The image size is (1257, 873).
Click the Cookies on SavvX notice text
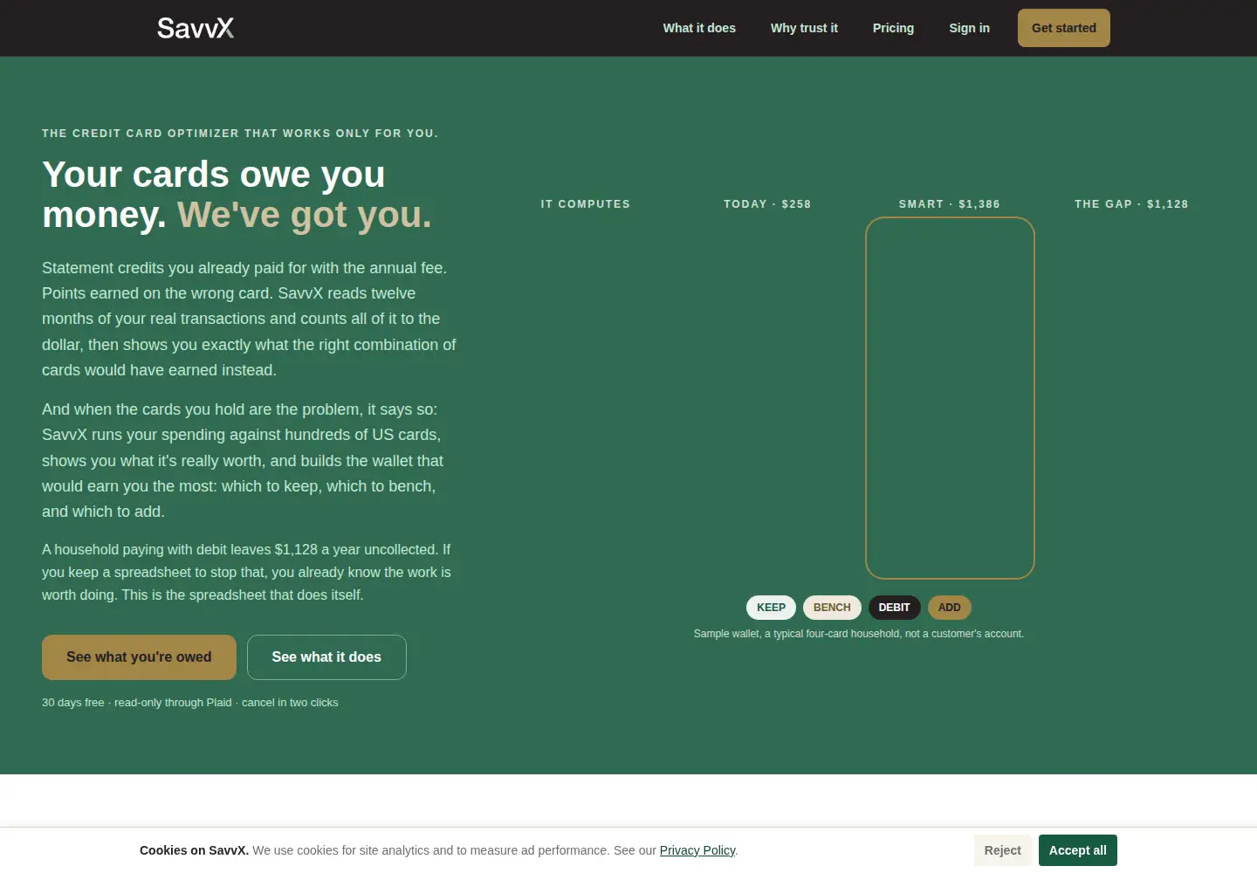(x=438, y=850)
